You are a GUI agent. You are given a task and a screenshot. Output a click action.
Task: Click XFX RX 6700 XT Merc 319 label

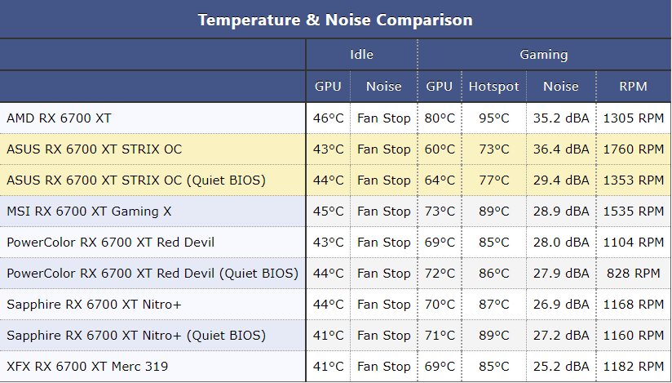(x=87, y=367)
